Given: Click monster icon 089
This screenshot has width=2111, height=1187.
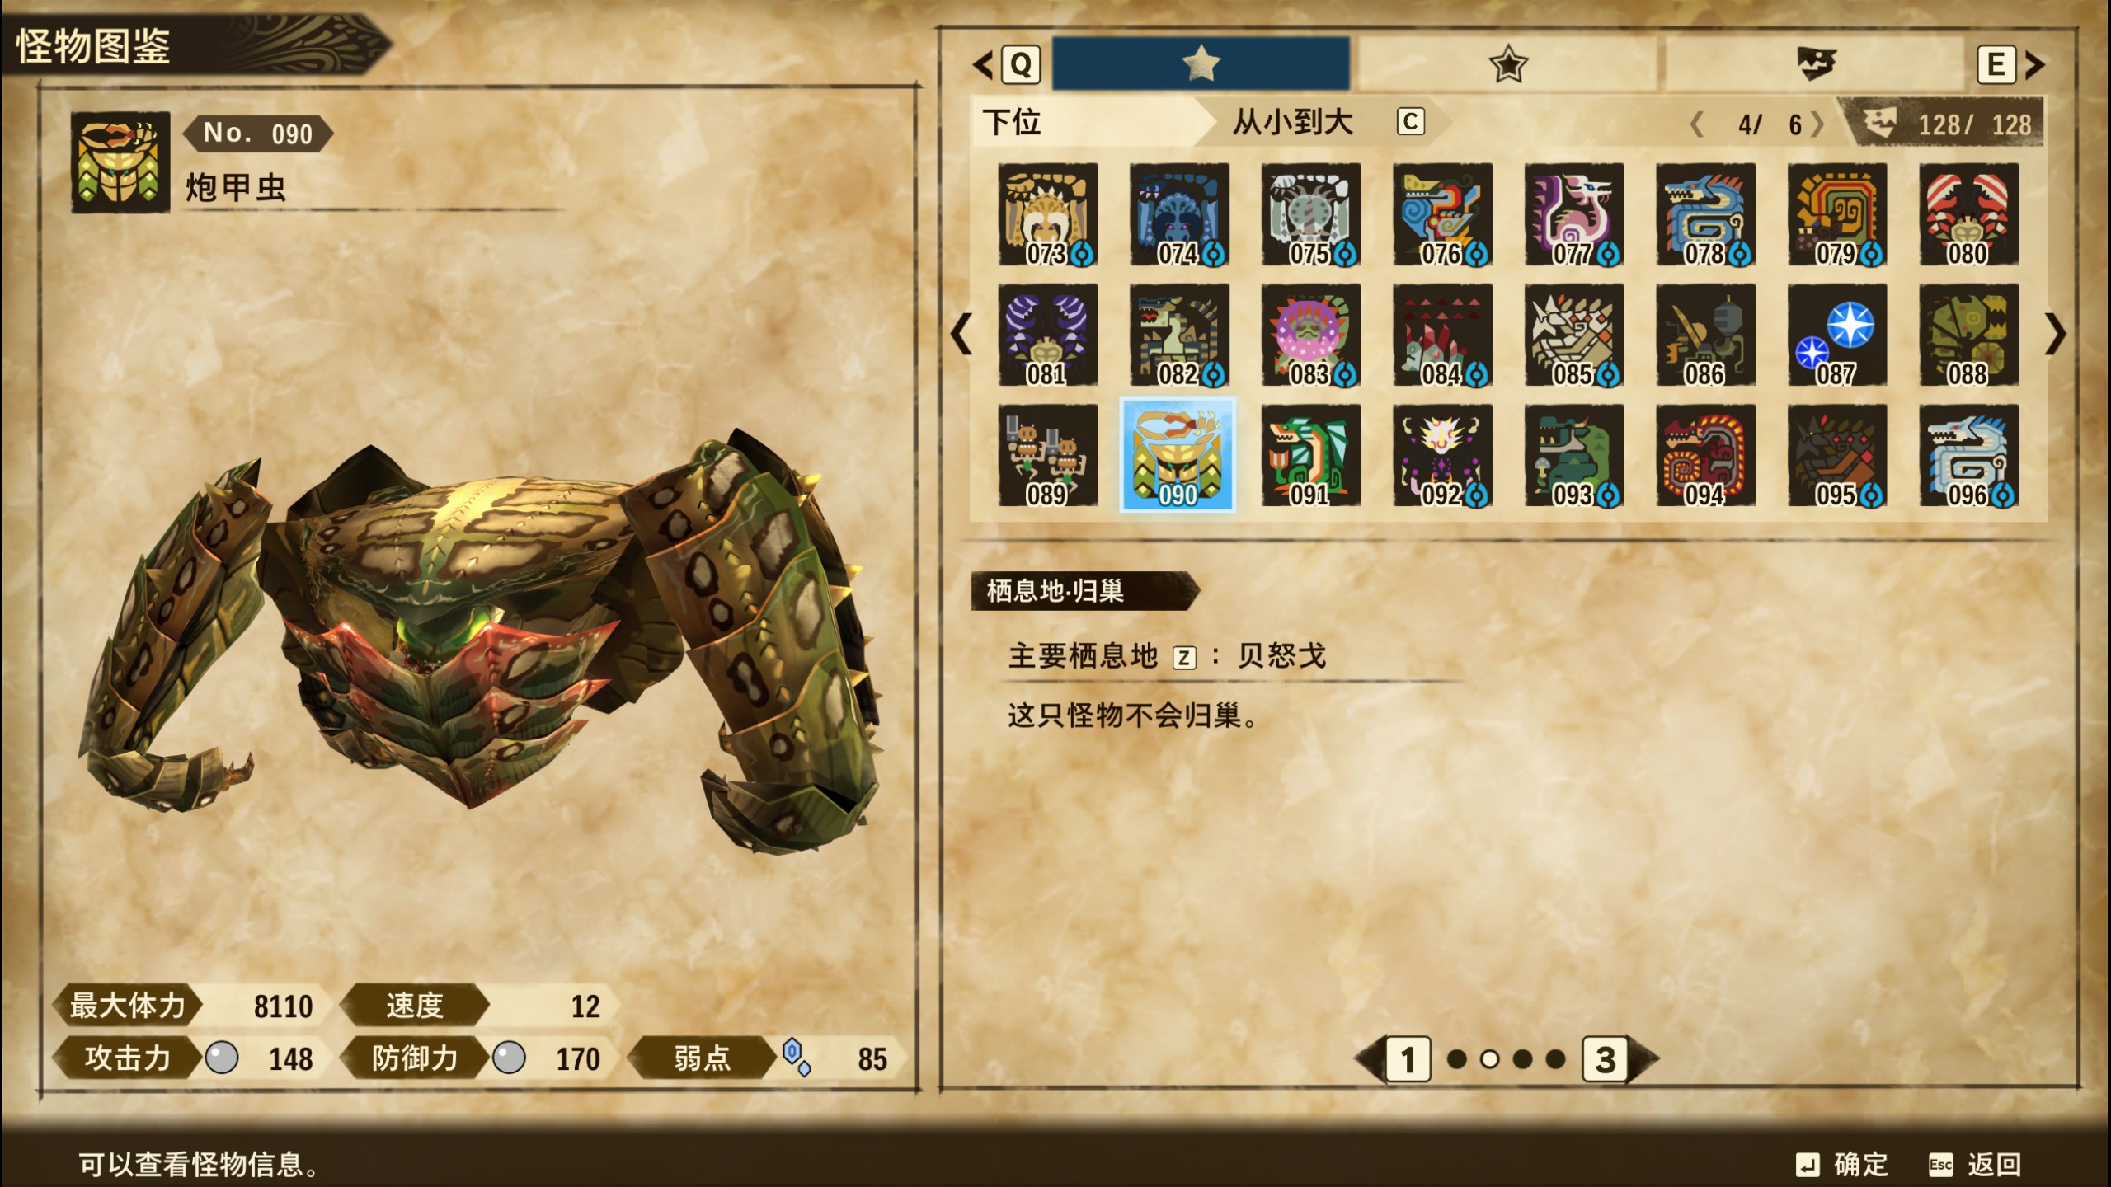Looking at the screenshot, I should coord(1047,455).
